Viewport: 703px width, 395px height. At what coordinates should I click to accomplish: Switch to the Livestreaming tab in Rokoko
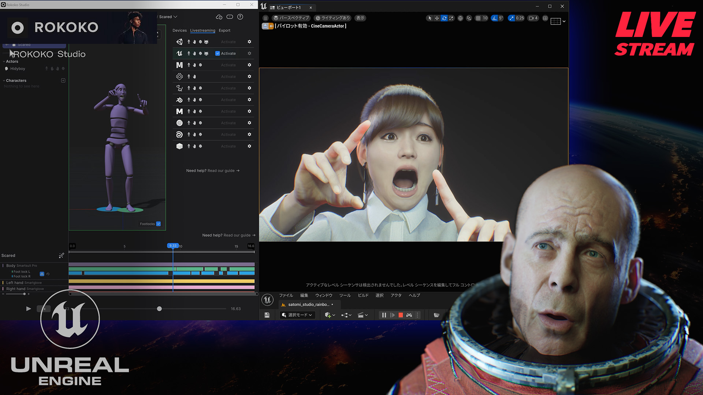pyautogui.click(x=202, y=30)
